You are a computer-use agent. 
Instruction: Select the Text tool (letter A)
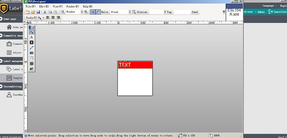pos(32,37)
